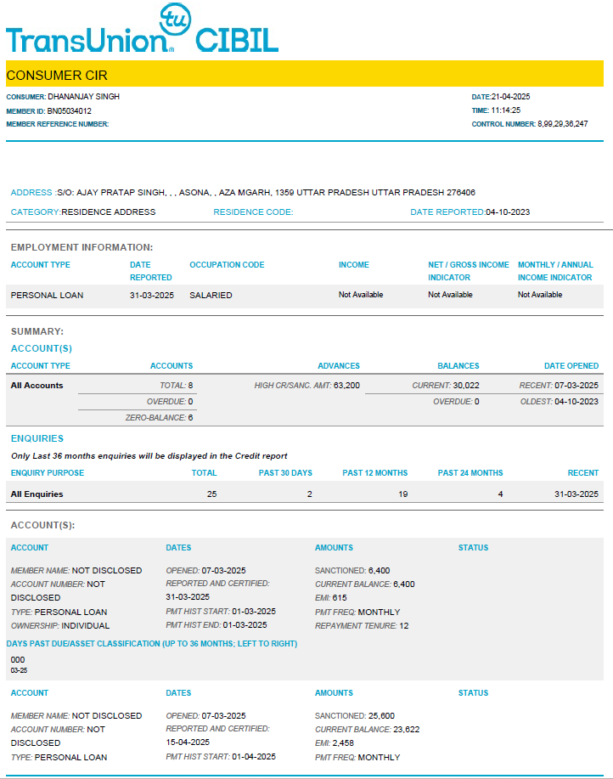Click the MEMBER REFERENCE NUMBER label
613x779 pixels.
pos(58,124)
